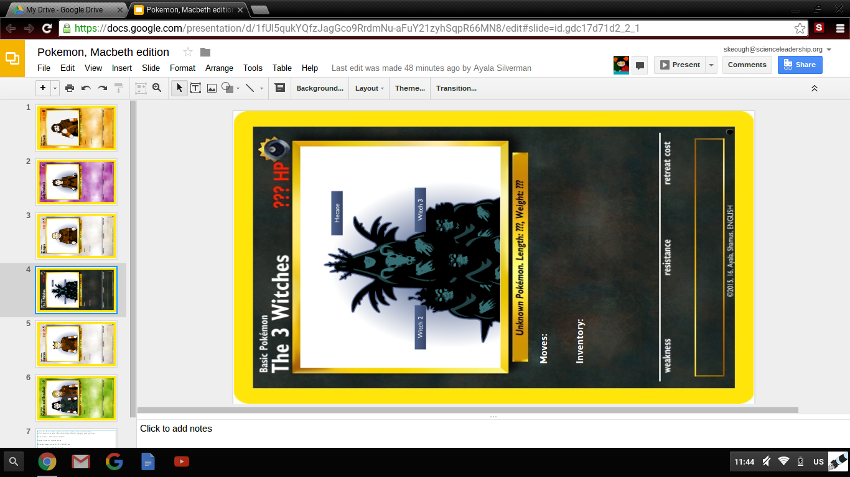Open YouTube from the shelf
The height and width of the screenshot is (477, 850).
point(181,461)
